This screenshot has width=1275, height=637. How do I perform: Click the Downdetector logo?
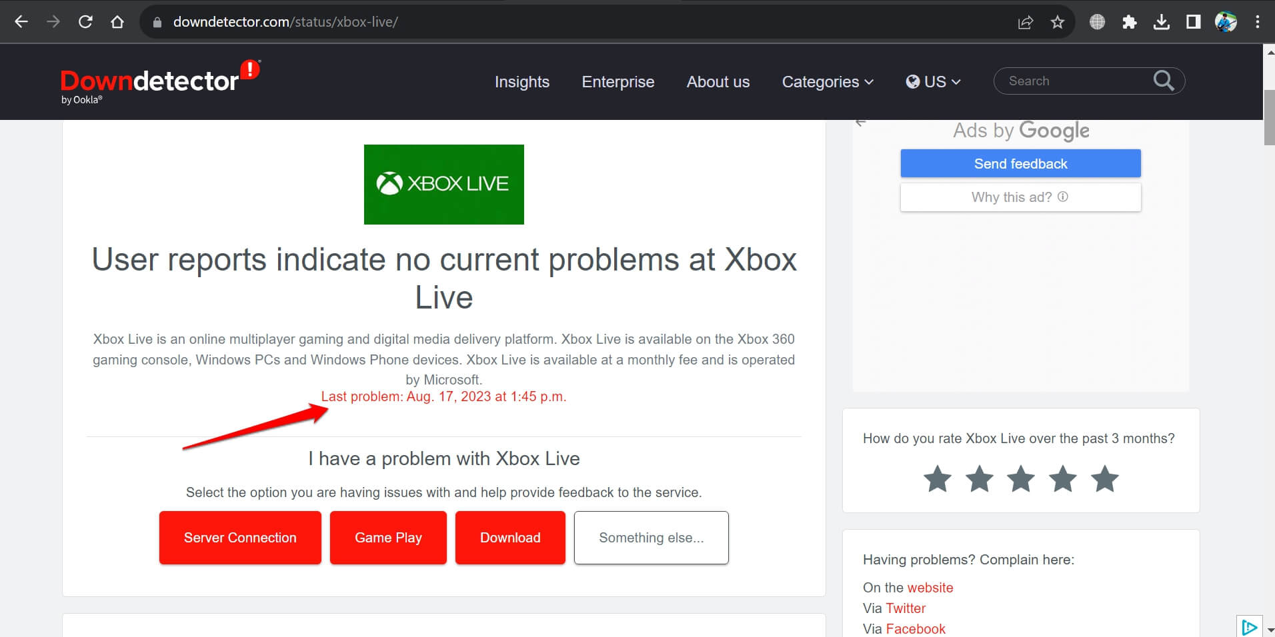point(160,82)
